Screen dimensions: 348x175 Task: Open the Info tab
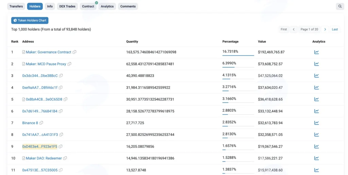(50, 6)
